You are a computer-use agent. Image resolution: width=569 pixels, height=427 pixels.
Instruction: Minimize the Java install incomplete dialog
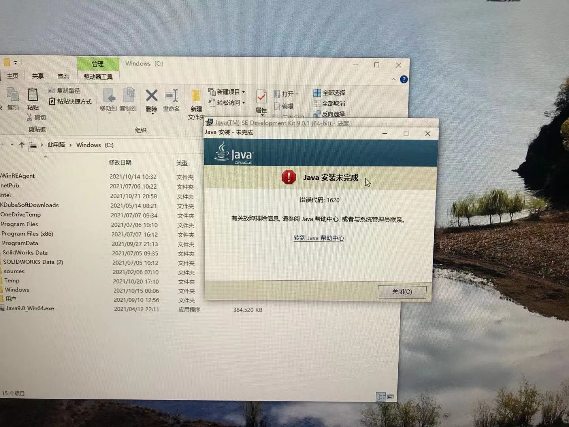pos(385,134)
